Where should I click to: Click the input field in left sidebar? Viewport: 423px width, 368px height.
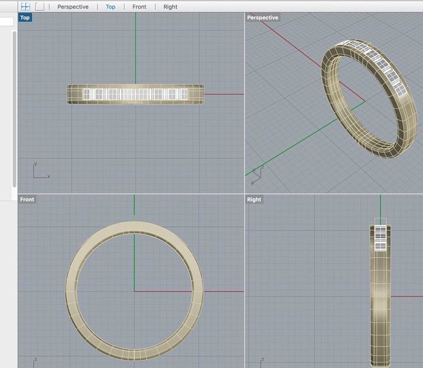[6, 22]
